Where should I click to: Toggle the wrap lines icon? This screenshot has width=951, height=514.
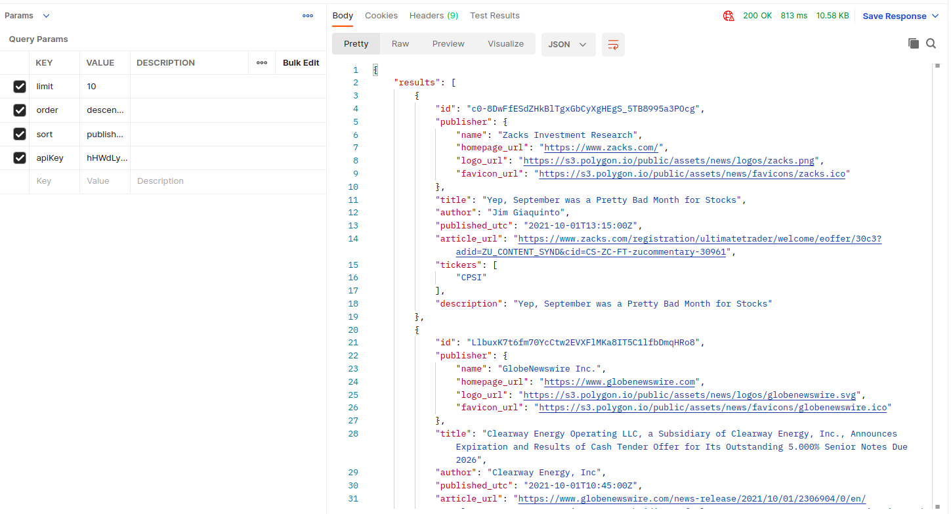pos(613,44)
